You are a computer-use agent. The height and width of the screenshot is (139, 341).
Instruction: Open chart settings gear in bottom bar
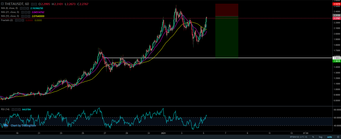(x=338, y=137)
